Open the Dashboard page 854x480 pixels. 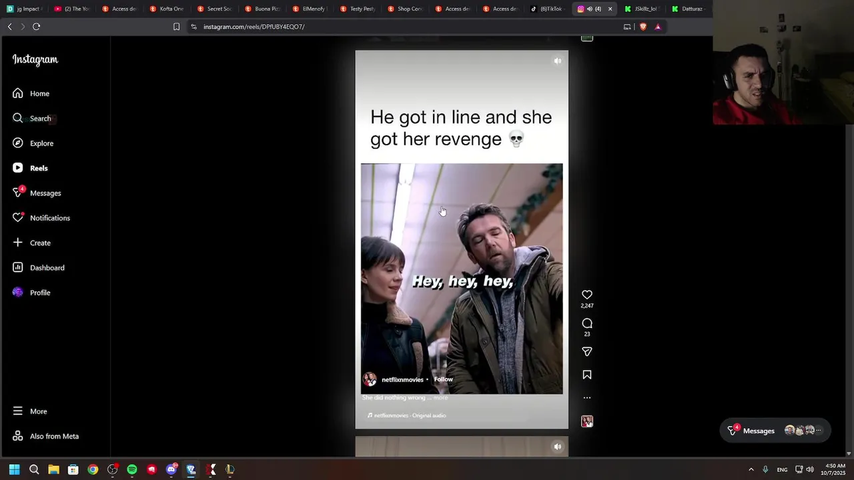tap(38, 267)
